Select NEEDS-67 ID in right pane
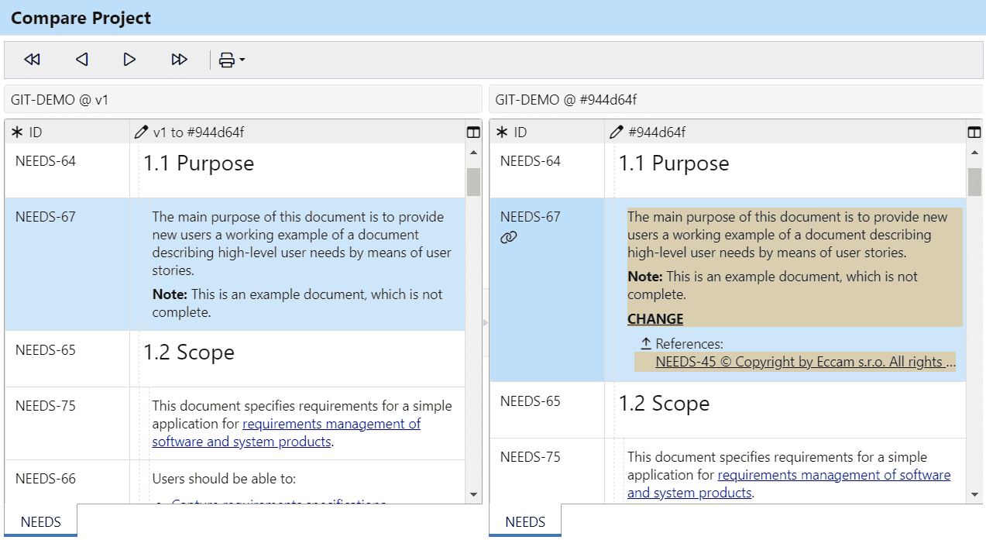 (x=531, y=217)
